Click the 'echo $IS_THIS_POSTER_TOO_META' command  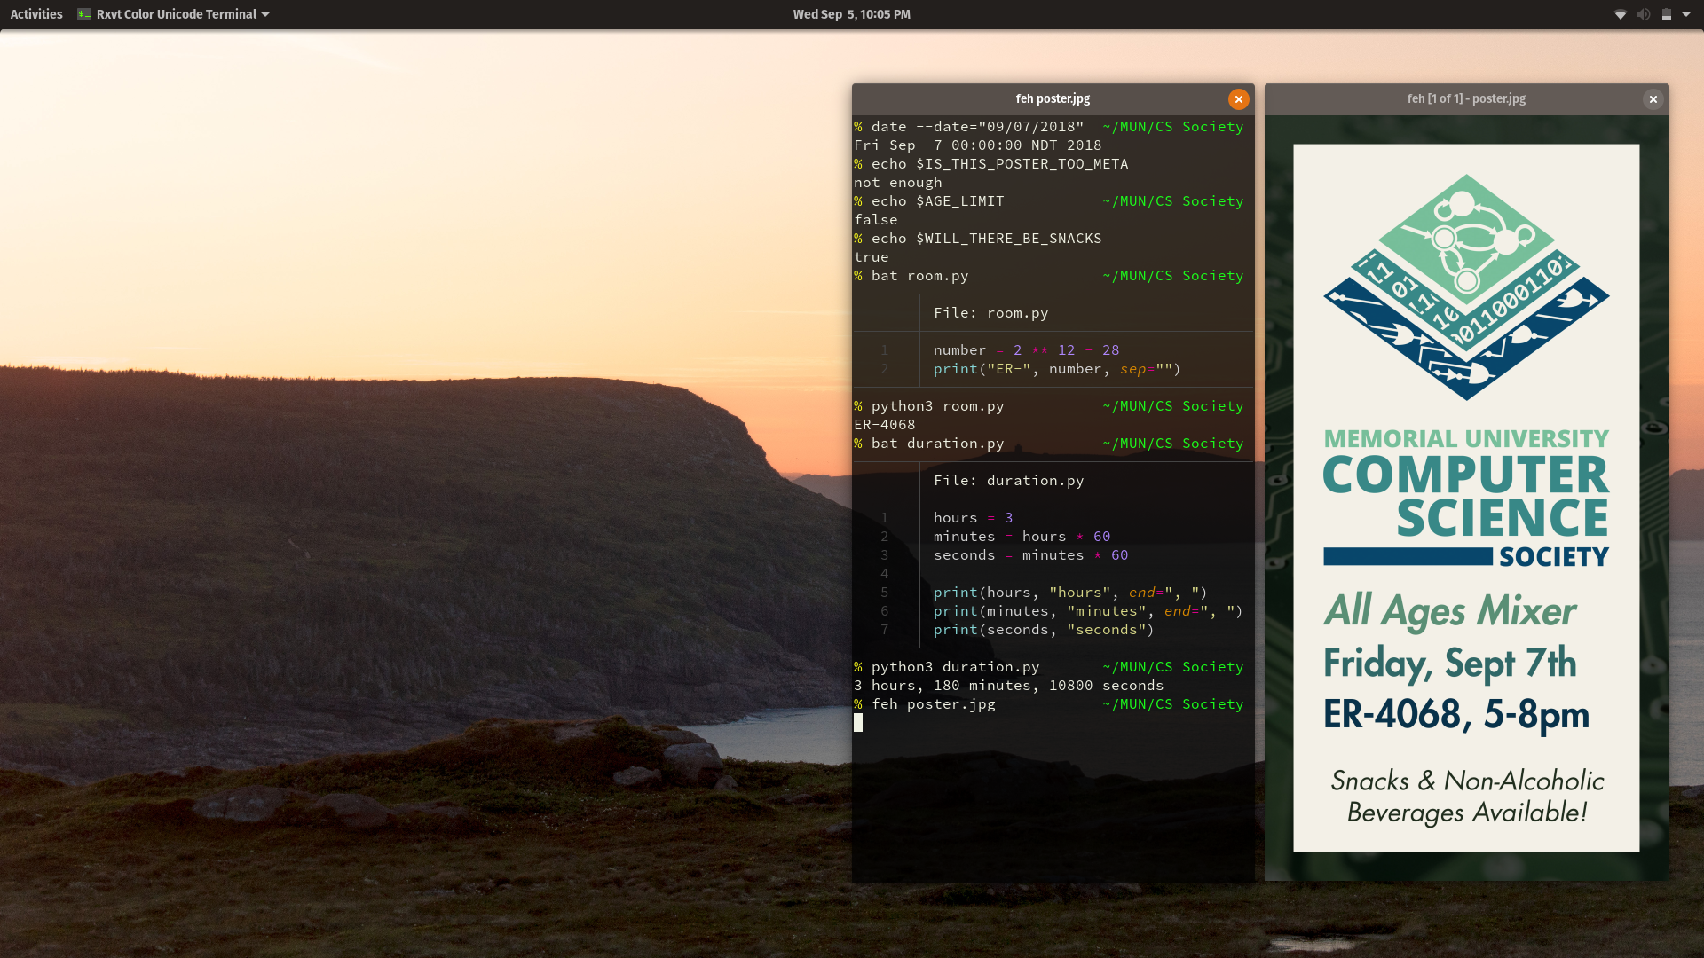point(1000,164)
